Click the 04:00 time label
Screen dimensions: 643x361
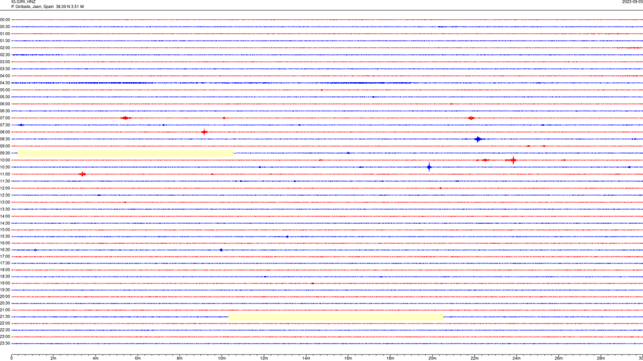pos(5,76)
